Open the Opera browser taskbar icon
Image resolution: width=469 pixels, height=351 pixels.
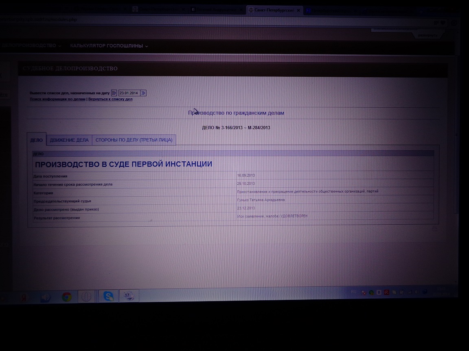click(86, 297)
